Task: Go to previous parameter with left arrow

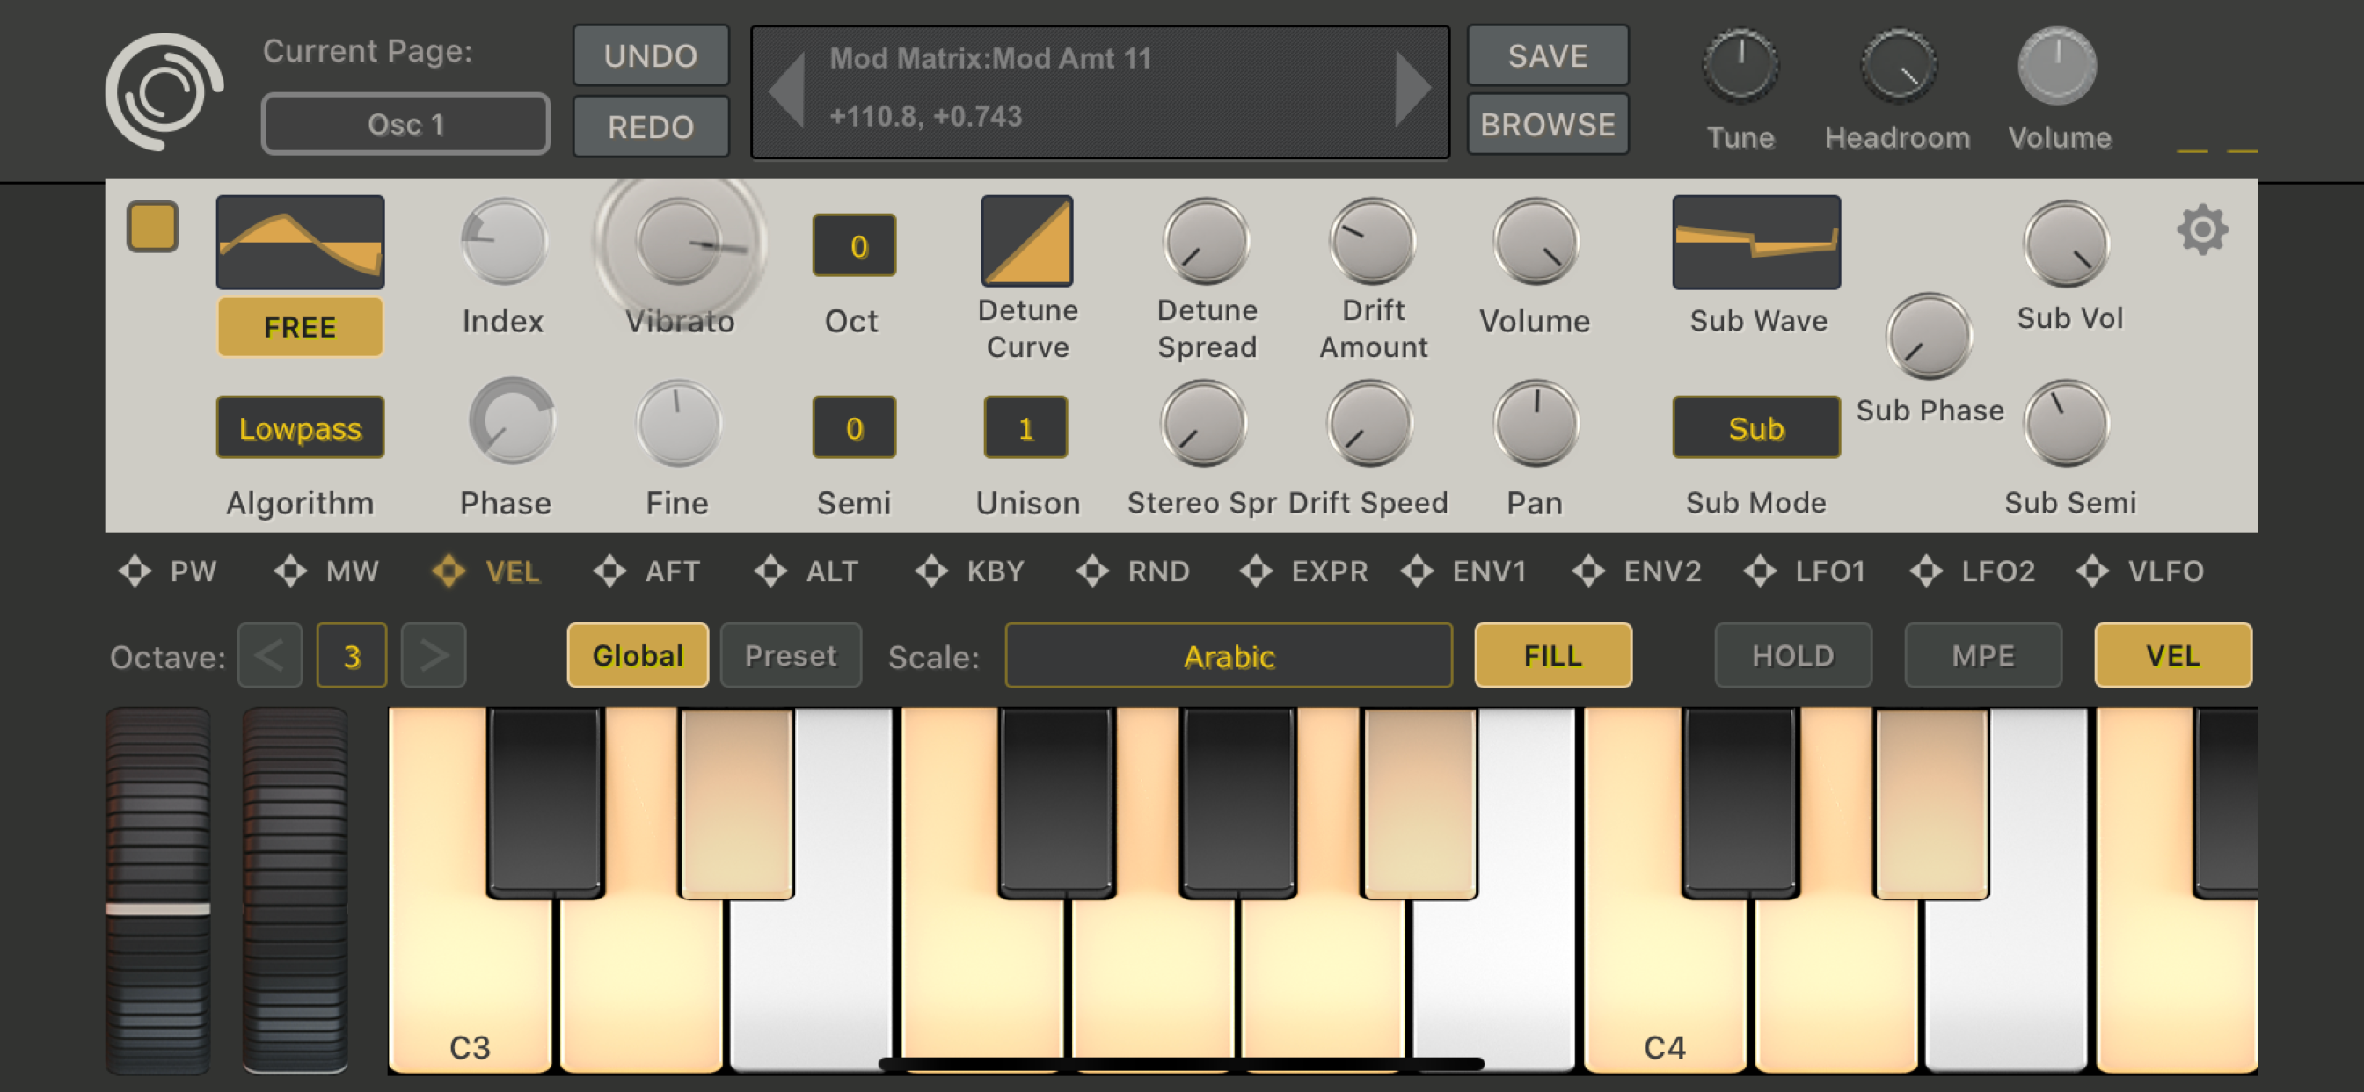Action: point(787,91)
